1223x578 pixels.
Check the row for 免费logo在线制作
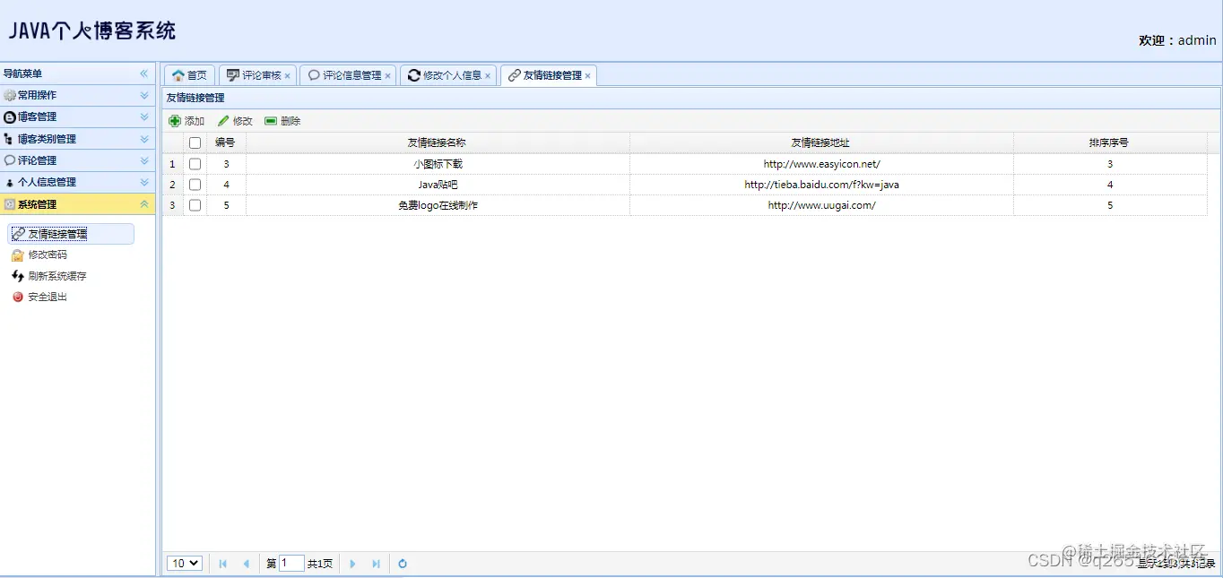tap(195, 205)
